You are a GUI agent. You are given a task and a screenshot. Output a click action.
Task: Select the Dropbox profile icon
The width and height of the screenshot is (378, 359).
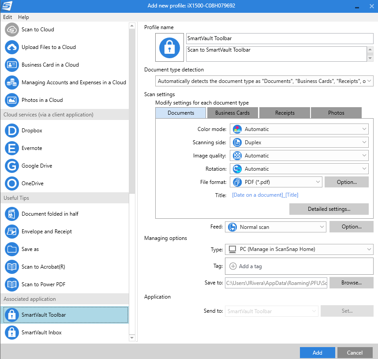tap(12, 131)
